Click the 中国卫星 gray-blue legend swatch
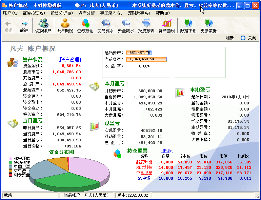Viewport: 261px width, 200px height. tap(11, 167)
